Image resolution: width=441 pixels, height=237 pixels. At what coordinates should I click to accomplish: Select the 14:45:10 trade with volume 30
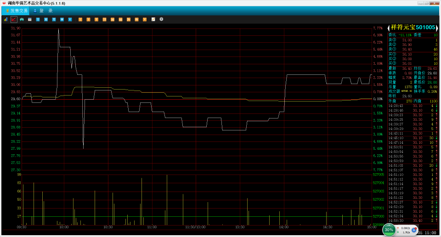click(413, 138)
